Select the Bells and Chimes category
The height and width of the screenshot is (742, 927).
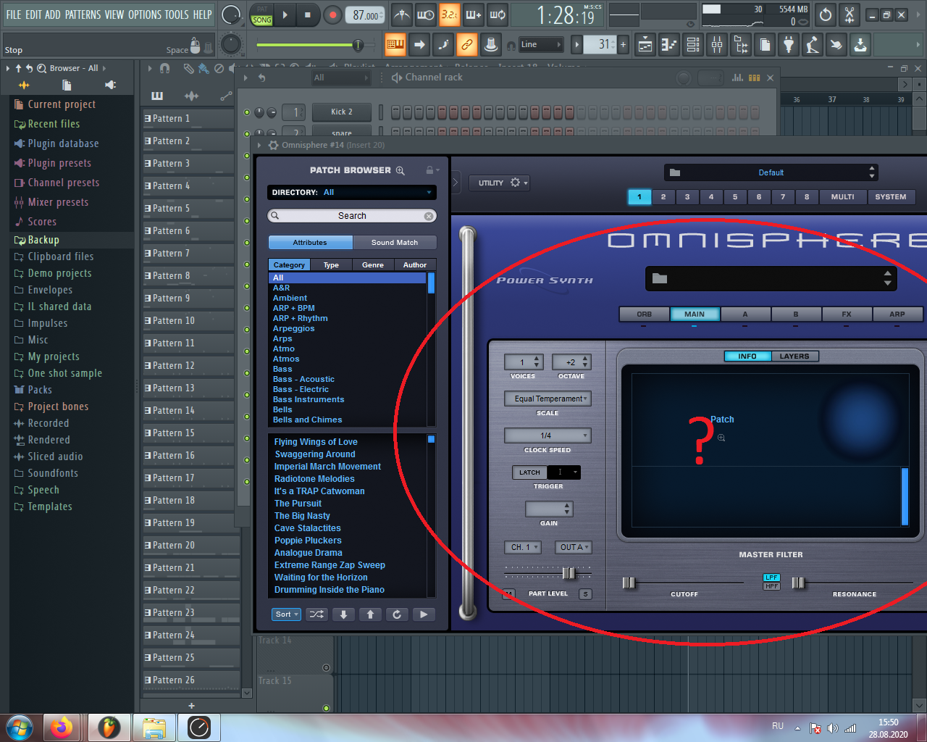click(308, 420)
